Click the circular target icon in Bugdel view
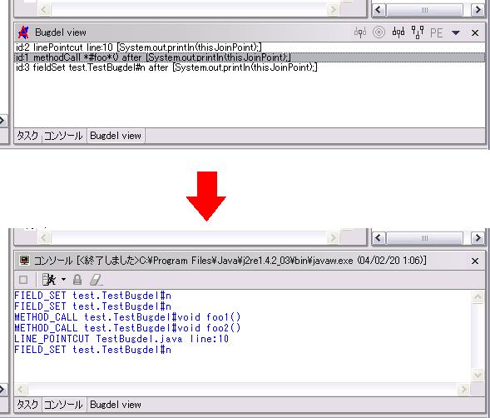This screenshot has height=418, width=490. (x=379, y=32)
